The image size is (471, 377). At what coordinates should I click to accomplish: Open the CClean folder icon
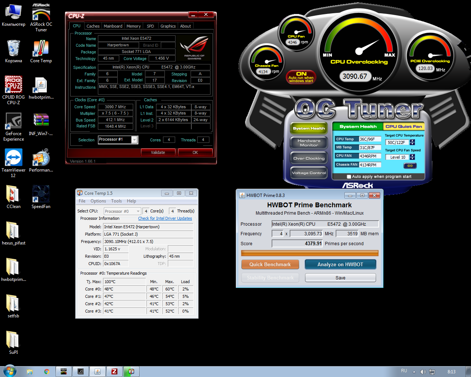(x=13, y=197)
